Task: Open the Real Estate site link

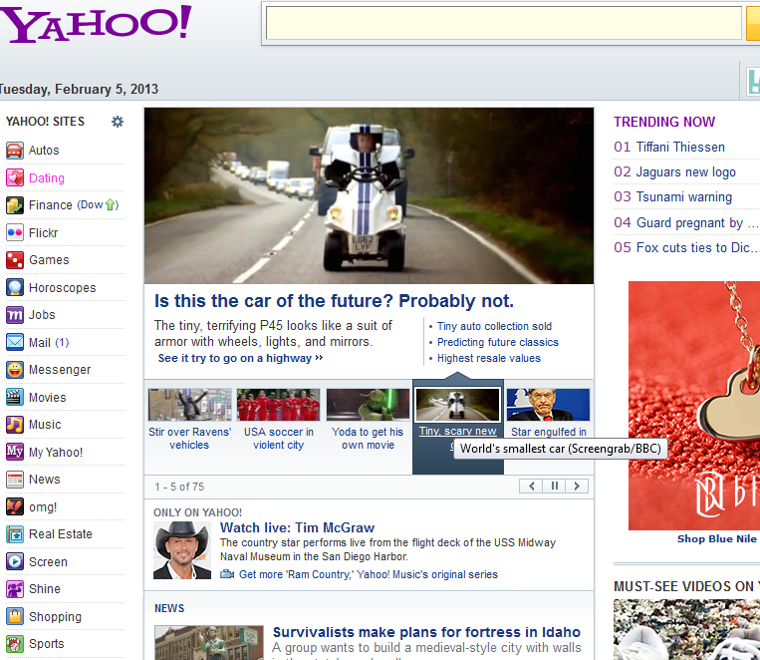Action: [61, 534]
